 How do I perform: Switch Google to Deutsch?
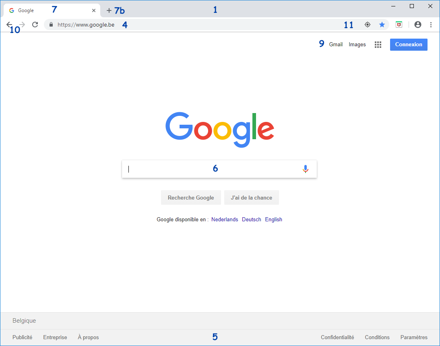pos(252,220)
